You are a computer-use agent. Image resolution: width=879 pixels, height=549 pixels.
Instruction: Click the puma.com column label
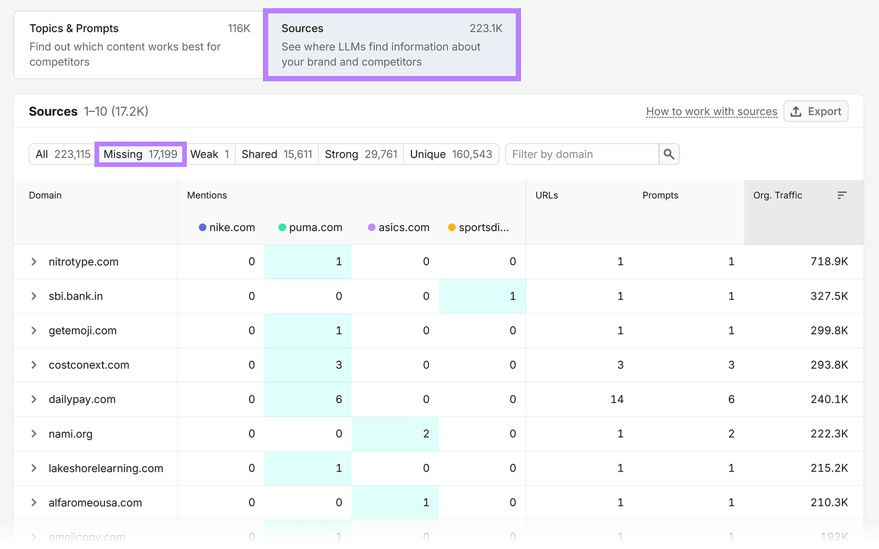[x=316, y=227]
